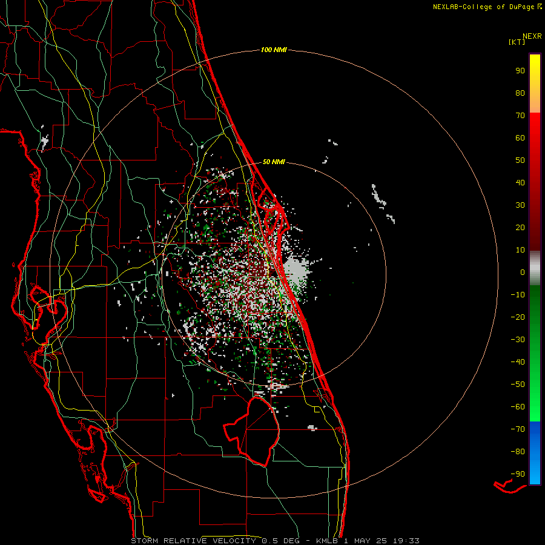Click the 40 value on the velocity scale
This screenshot has height=545, width=545.
pyautogui.click(x=520, y=182)
